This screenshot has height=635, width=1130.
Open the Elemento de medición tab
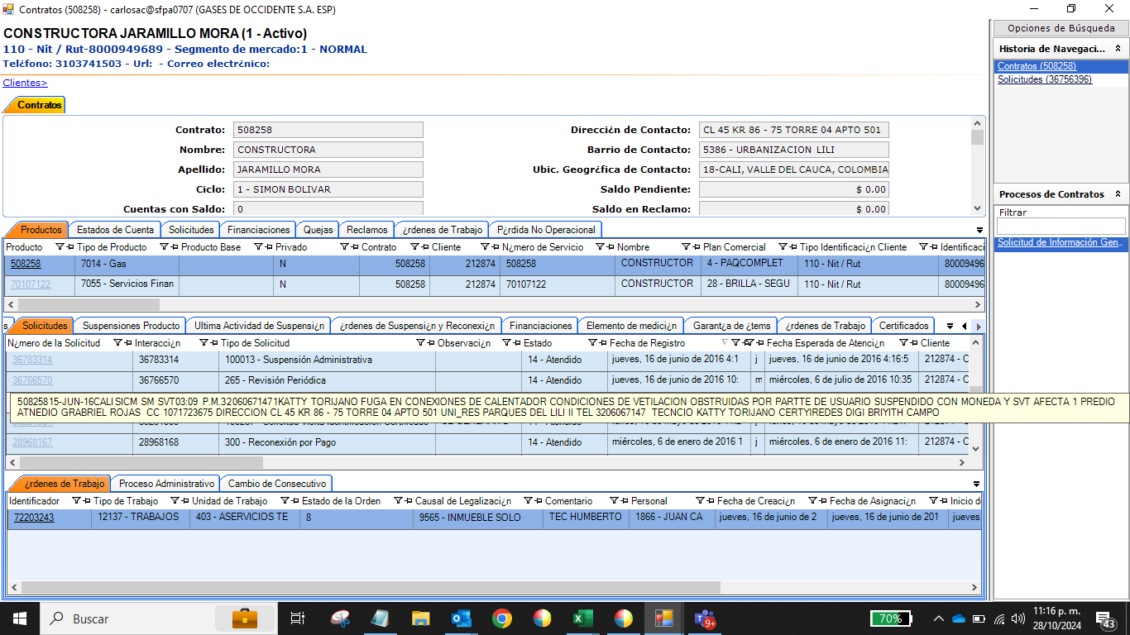631,326
